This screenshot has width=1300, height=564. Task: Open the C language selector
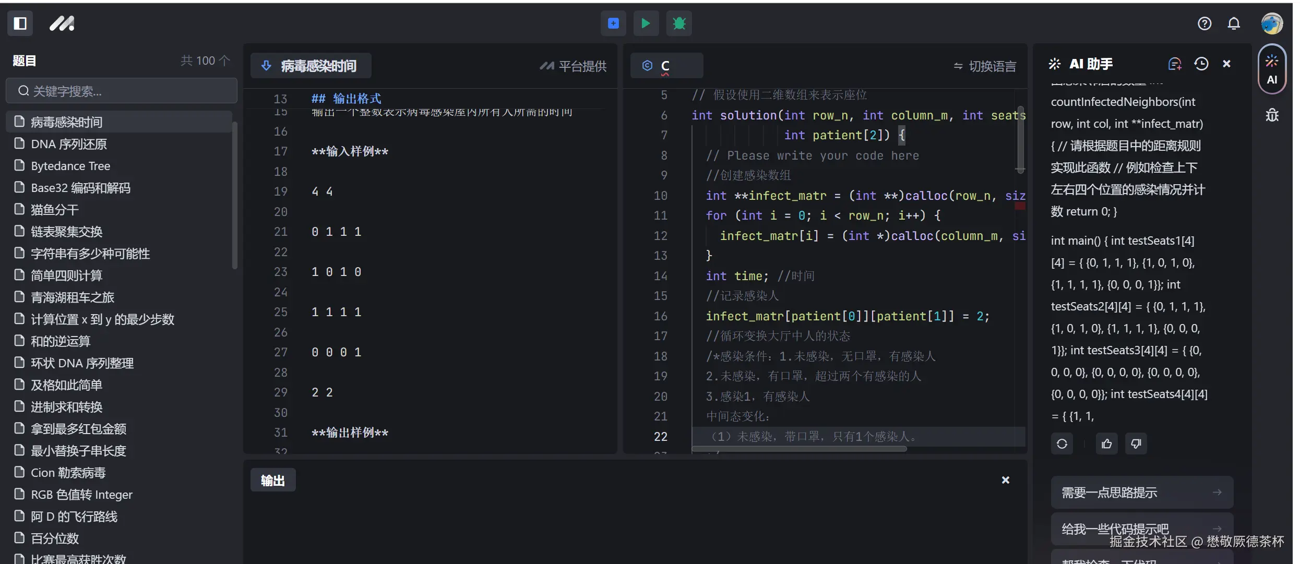point(666,66)
